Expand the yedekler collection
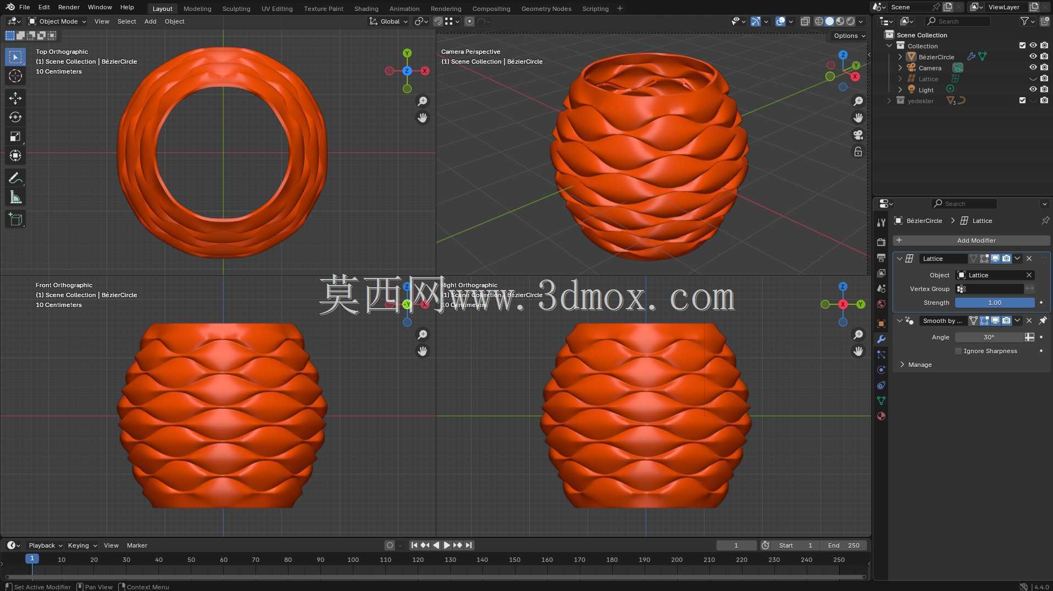The image size is (1053, 591). click(x=889, y=101)
